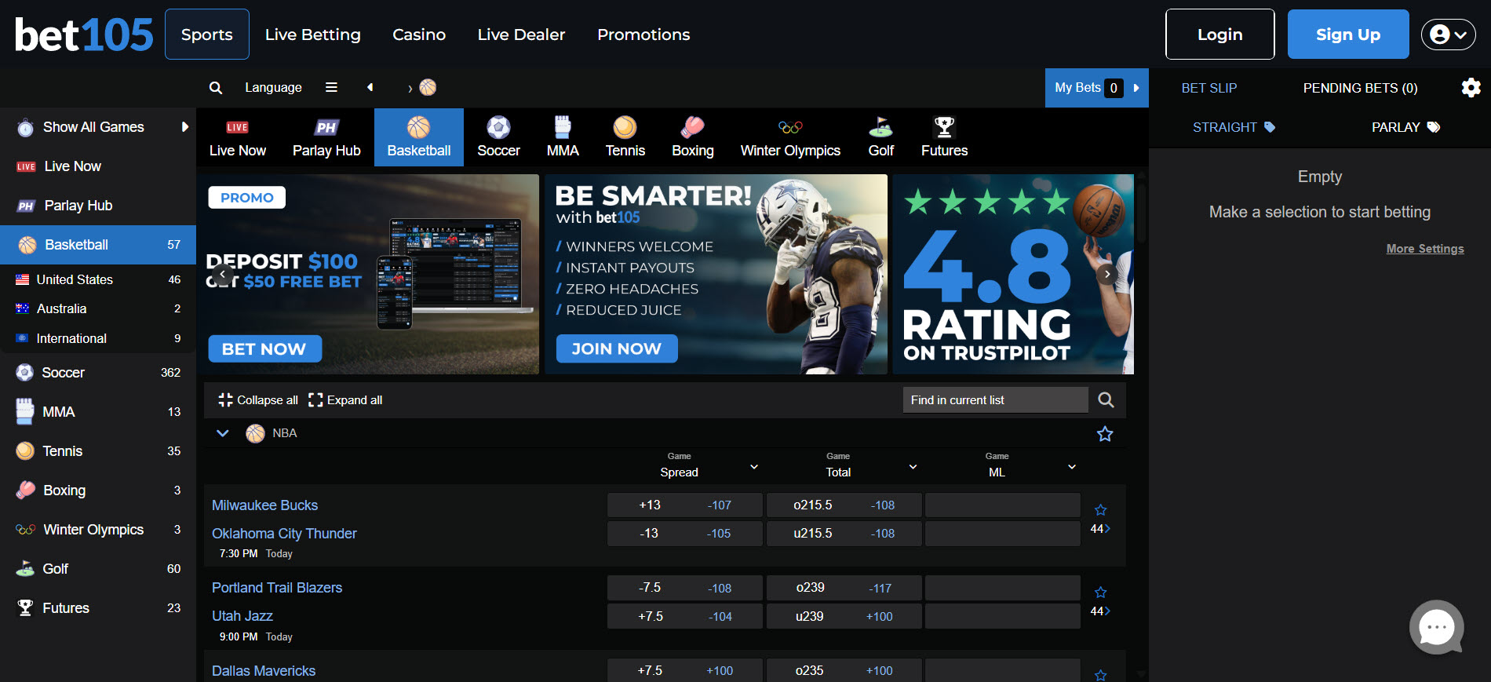This screenshot has width=1491, height=682.
Task: Expand 44 more bets for Trail Blazers game
Action: pyautogui.click(x=1100, y=611)
